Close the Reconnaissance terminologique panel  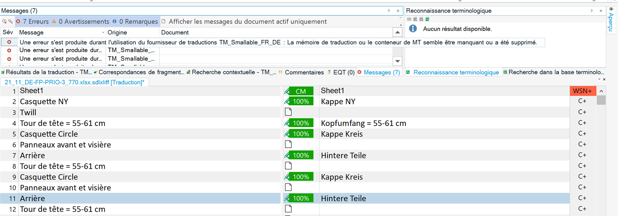pos(601,11)
